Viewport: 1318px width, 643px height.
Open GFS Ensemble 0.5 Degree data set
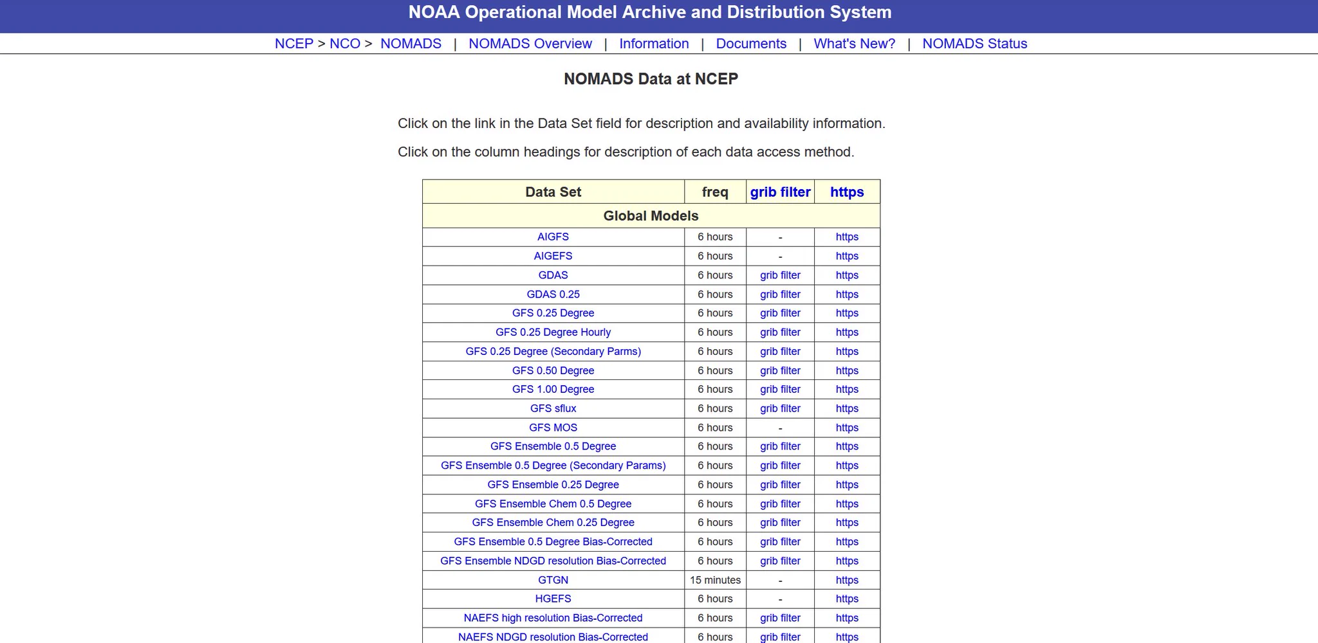click(x=553, y=446)
